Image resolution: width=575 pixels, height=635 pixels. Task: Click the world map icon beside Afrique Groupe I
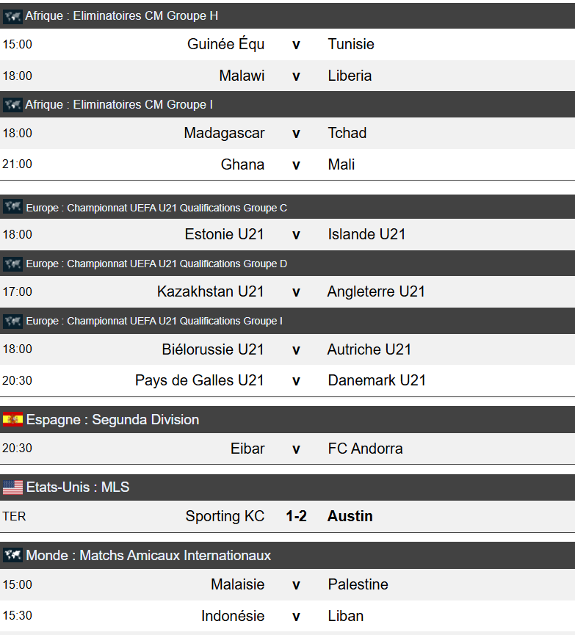pyautogui.click(x=12, y=105)
